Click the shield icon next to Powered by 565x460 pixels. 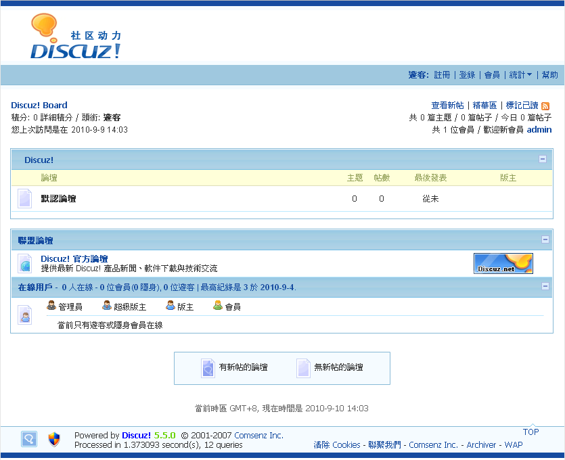tap(53, 439)
